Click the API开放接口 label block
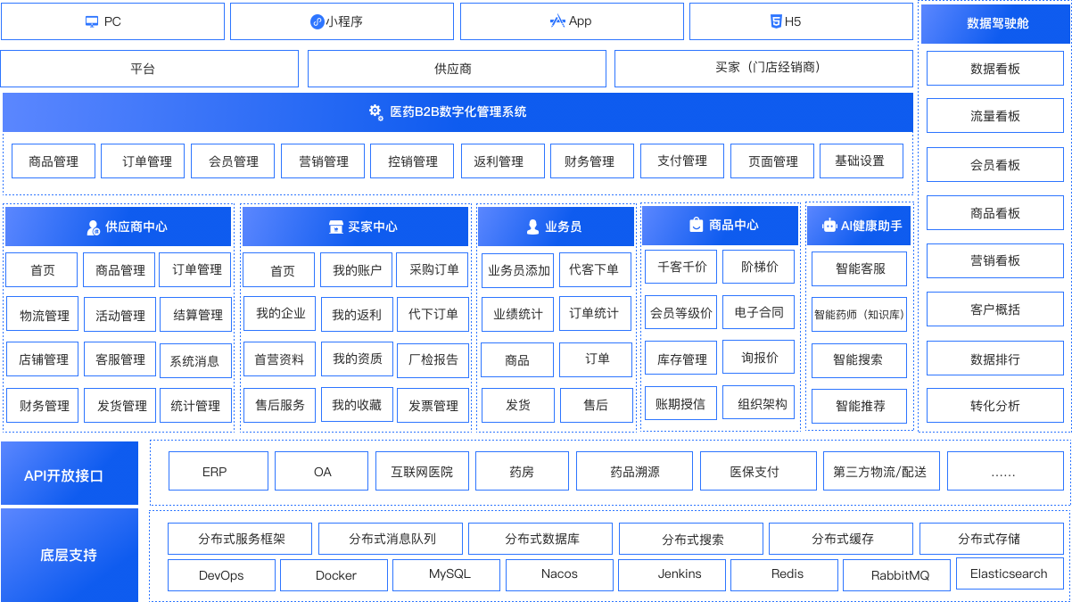The height and width of the screenshot is (602, 1072). coord(70,475)
